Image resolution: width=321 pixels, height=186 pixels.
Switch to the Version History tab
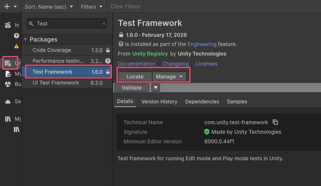coord(159,102)
